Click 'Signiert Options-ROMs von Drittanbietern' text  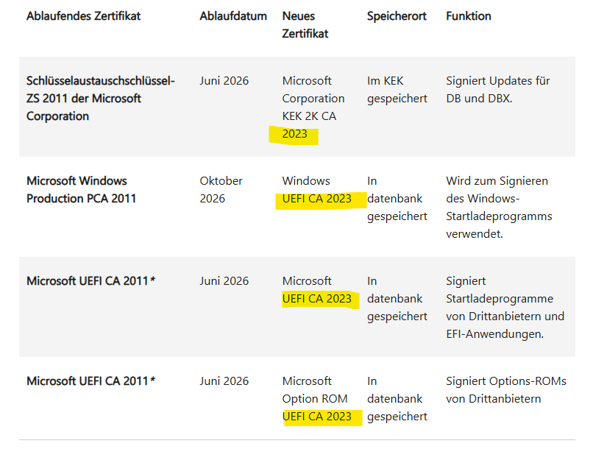(505, 389)
